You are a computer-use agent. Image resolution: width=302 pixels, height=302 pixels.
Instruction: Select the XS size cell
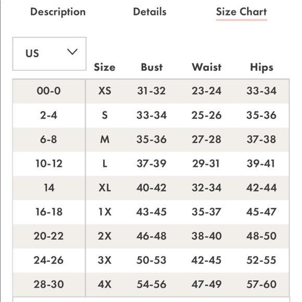tap(105, 91)
